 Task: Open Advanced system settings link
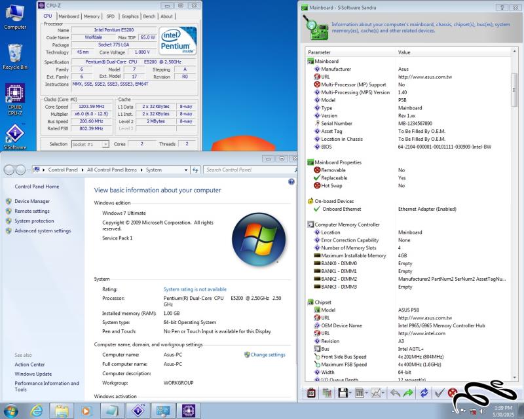[x=43, y=230]
